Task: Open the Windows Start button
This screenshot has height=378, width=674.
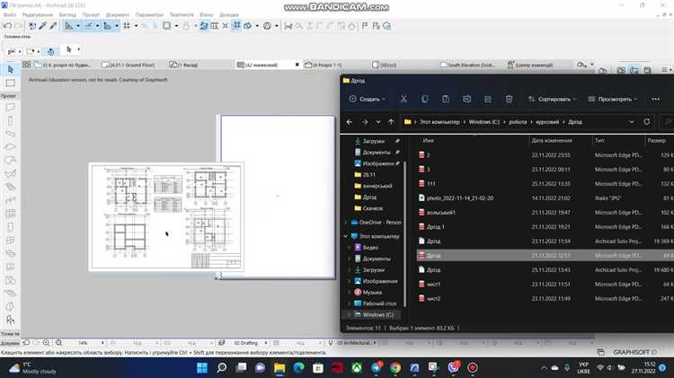Action: [x=202, y=368]
